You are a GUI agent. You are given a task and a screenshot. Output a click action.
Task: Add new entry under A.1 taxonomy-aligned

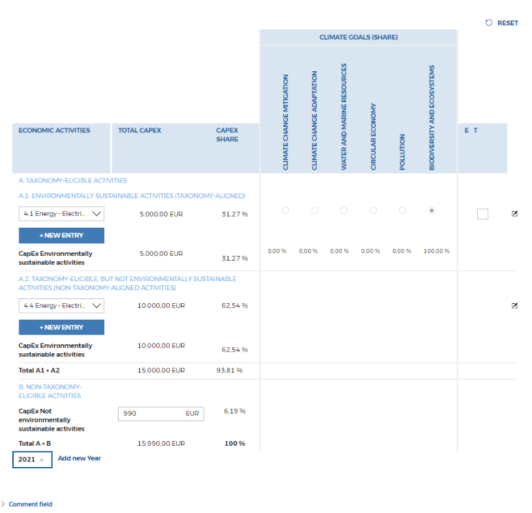click(x=62, y=236)
